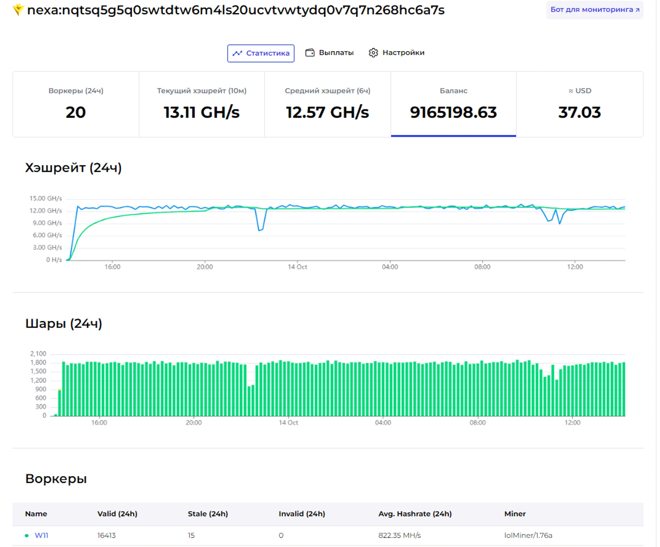Select the Баланс stat card

(453, 104)
